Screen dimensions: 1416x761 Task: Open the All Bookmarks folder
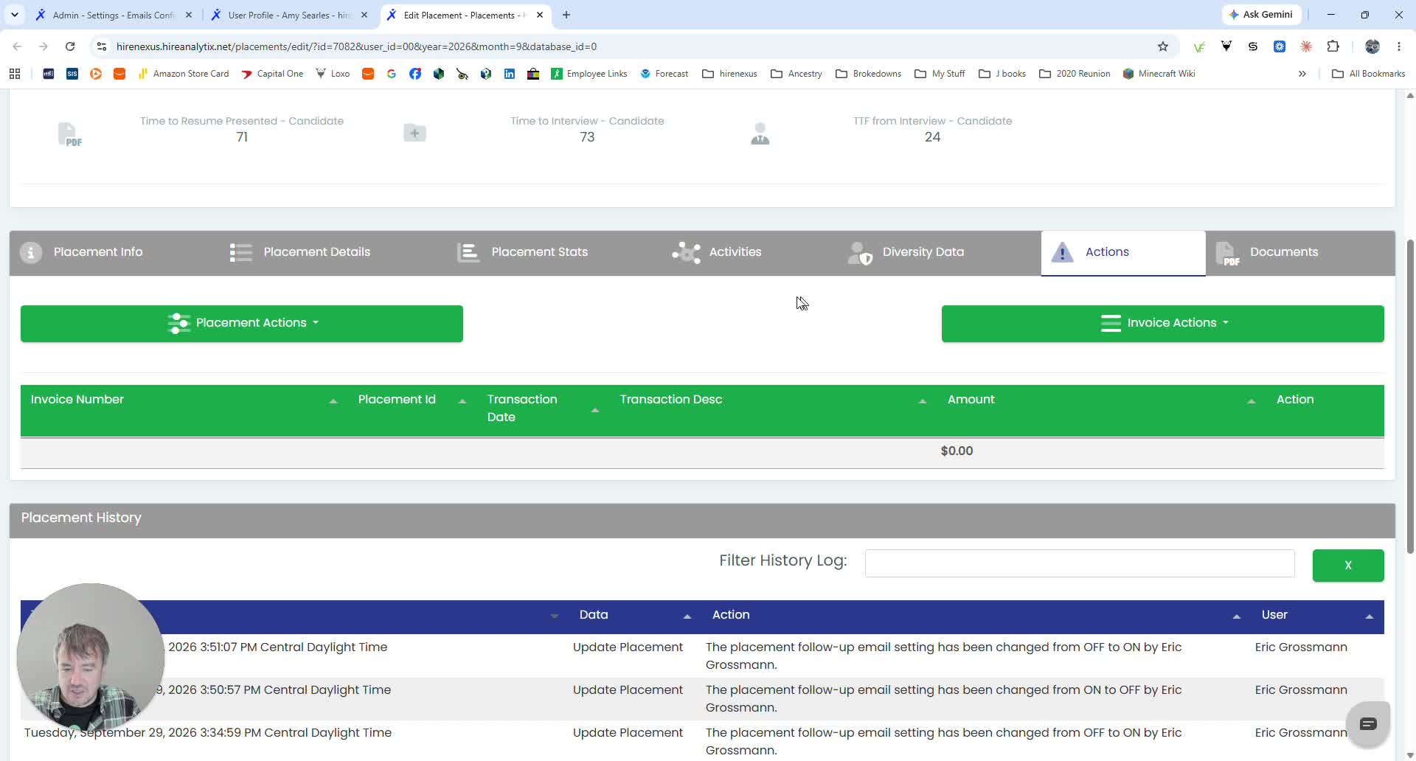pyautogui.click(x=1369, y=74)
